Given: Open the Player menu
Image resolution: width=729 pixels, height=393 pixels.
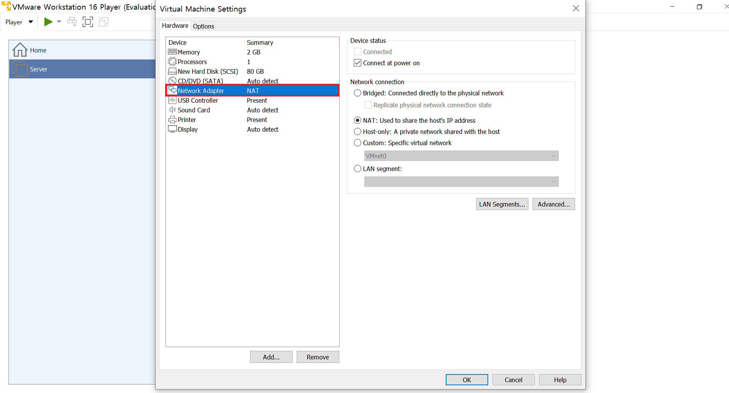Looking at the screenshot, I should [x=19, y=22].
